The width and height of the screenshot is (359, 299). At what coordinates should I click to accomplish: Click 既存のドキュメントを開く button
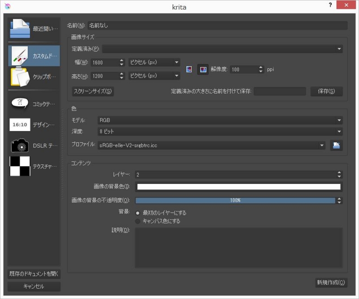click(x=34, y=273)
